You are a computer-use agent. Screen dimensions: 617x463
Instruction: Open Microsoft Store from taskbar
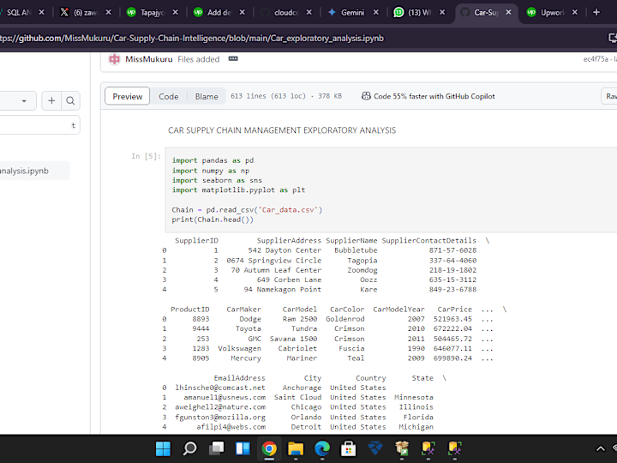click(348, 448)
